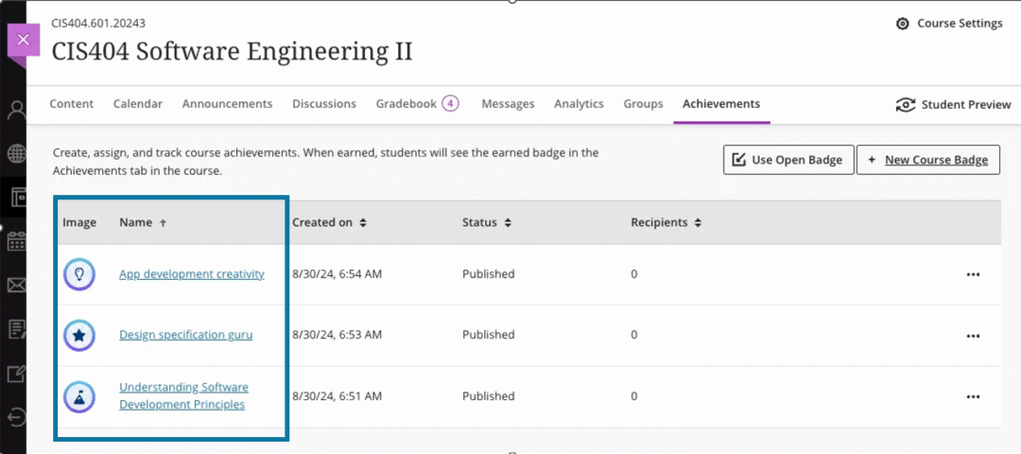Go to the Gradebook tab
The width and height of the screenshot is (1021, 454).
[x=407, y=103]
